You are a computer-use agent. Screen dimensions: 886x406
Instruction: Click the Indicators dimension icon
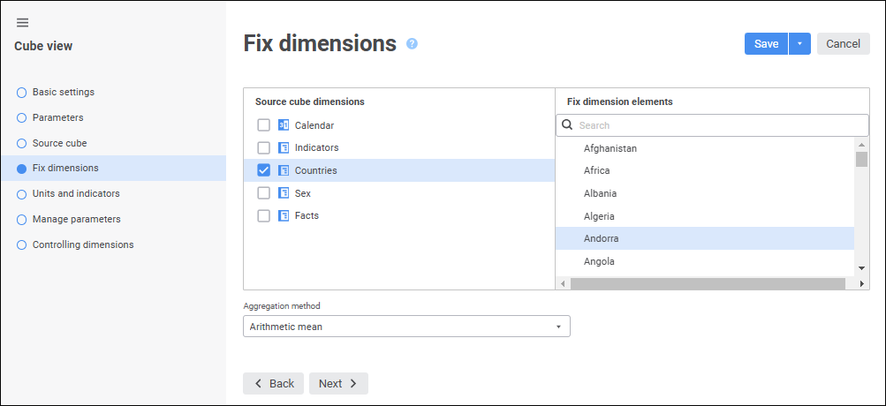284,147
